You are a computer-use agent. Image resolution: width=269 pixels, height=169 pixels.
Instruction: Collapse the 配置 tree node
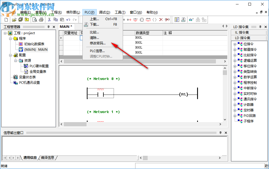(10, 55)
